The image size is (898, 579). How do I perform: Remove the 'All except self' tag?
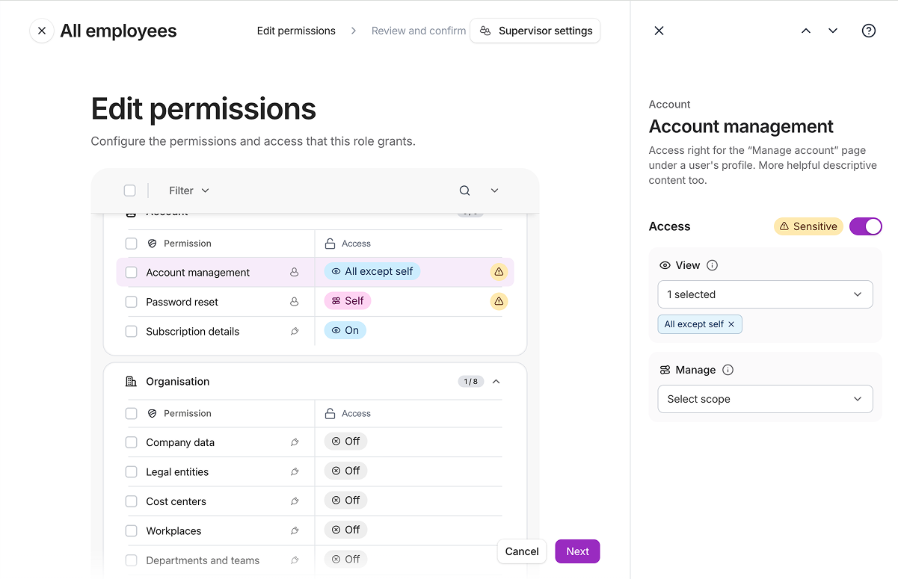[731, 324]
